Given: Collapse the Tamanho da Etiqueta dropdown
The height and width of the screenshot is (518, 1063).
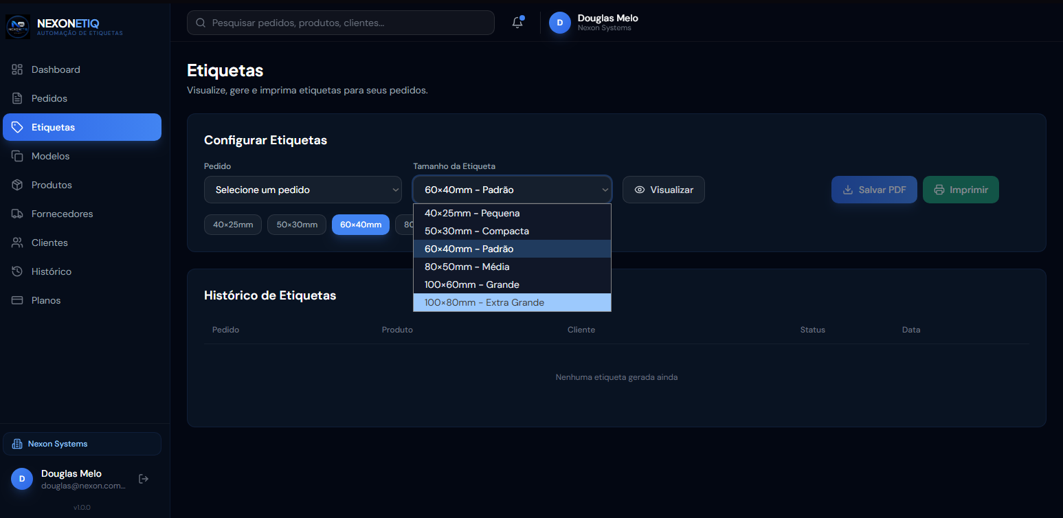Looking at the screenshot, I should [512, 190].
